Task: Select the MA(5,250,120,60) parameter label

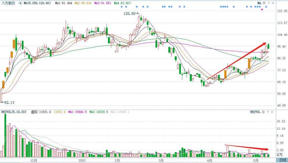Action: (x=37, y=3)
